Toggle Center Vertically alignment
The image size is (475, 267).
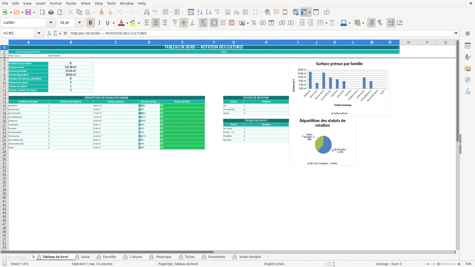184,23
